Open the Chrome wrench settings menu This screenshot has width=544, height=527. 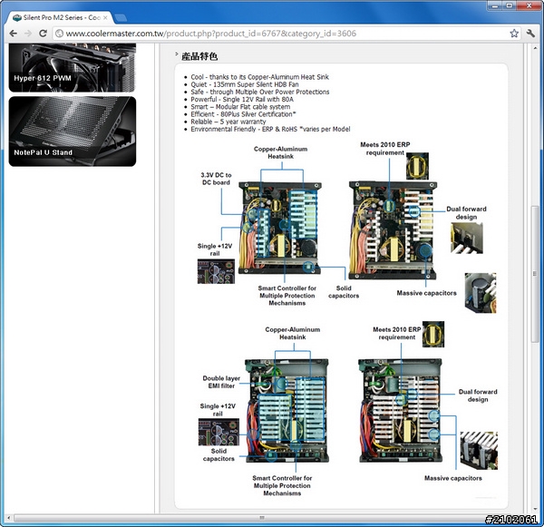tap(530, 34)
